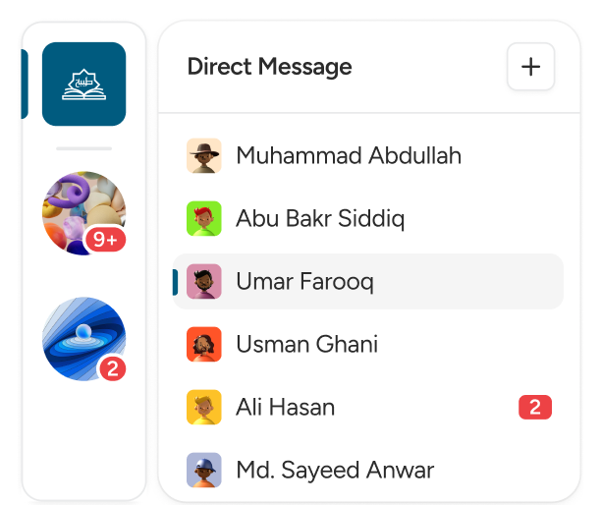Open the blue swirl workspace avatar
Screen dimensions: 601x505
click(82, 338)
